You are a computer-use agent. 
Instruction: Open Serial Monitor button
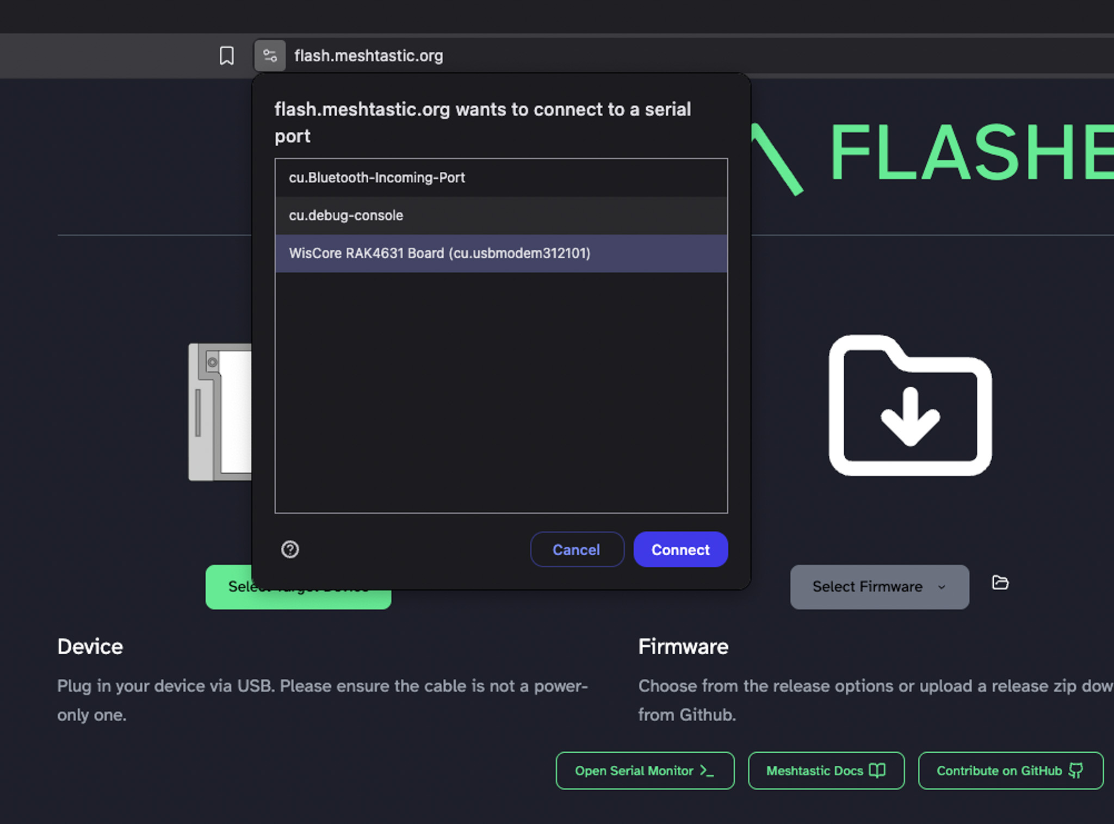tap(645, 771)
